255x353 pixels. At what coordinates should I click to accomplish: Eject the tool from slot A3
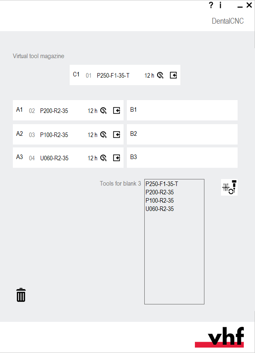pos(117,158)
